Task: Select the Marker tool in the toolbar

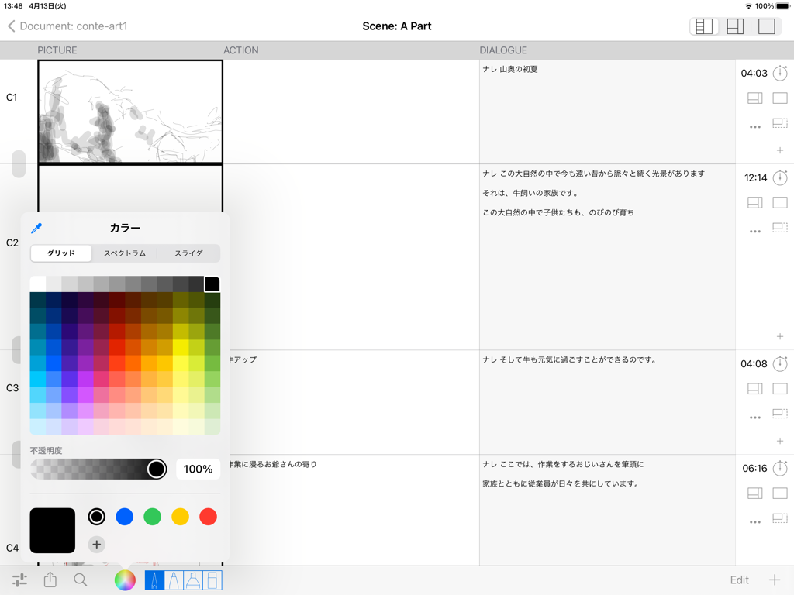Action: (174, 580)
